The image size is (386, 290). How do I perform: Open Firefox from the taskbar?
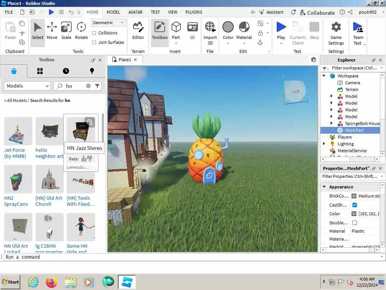tap(51, 282)
